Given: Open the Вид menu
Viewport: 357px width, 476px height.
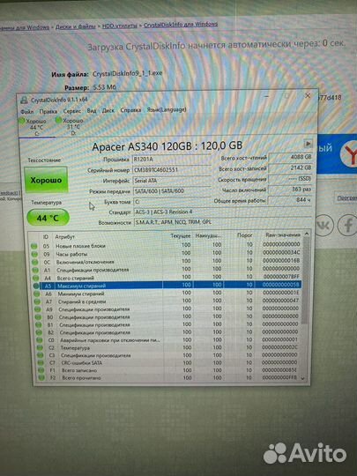Looking at the screenshot, I should pos(92,110).
